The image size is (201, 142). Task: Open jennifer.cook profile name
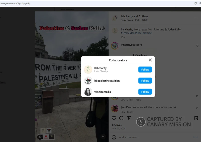(128, 107)
